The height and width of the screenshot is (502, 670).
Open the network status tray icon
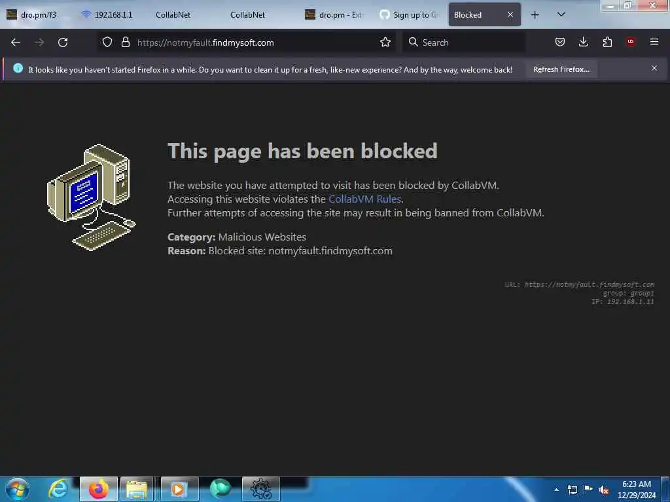(573, 490)
